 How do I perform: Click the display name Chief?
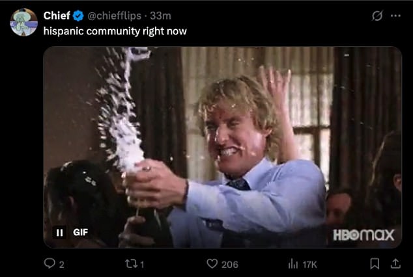coord(57,16)
